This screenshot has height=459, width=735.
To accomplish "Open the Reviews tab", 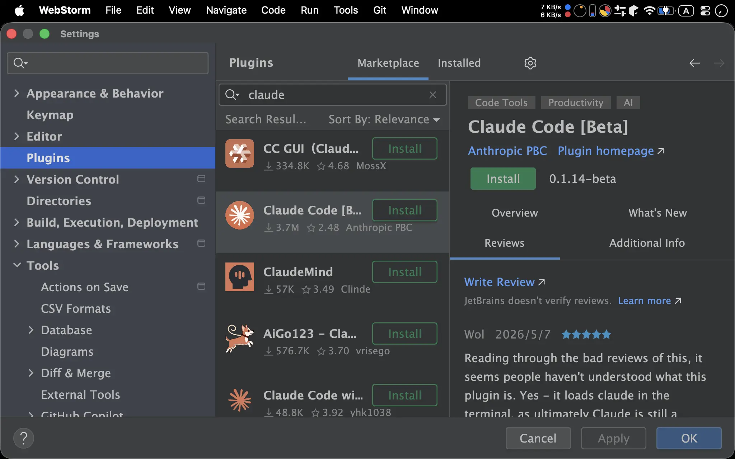I will [x=504, y=243].
